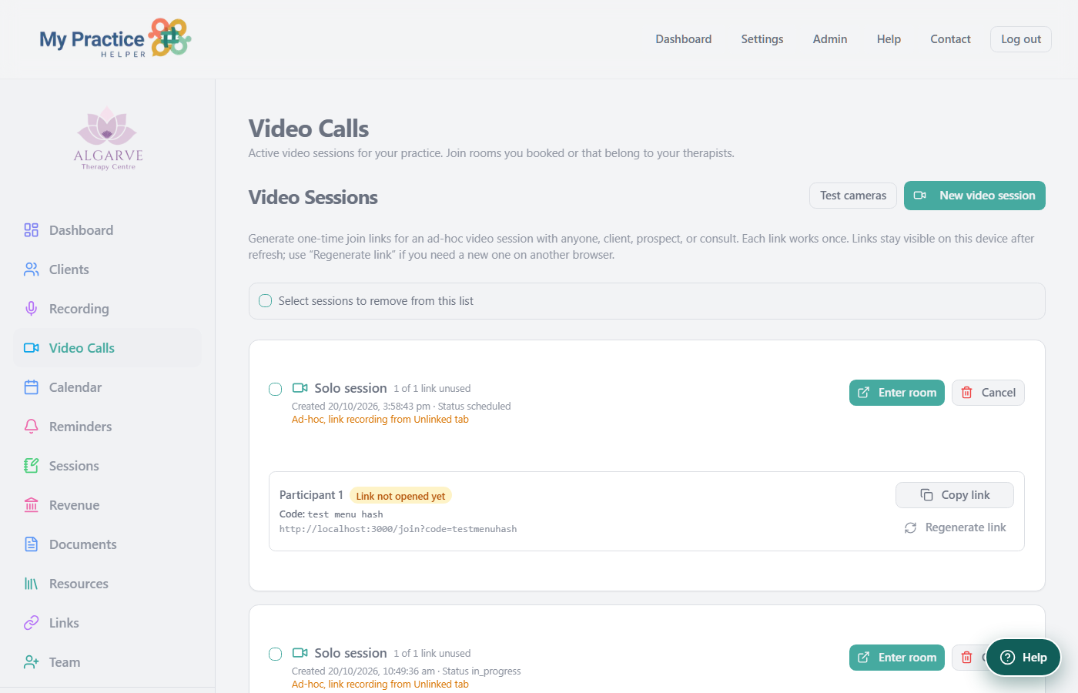Open Documents in the sidebar

pyautogui.click(x=108, y=544)
